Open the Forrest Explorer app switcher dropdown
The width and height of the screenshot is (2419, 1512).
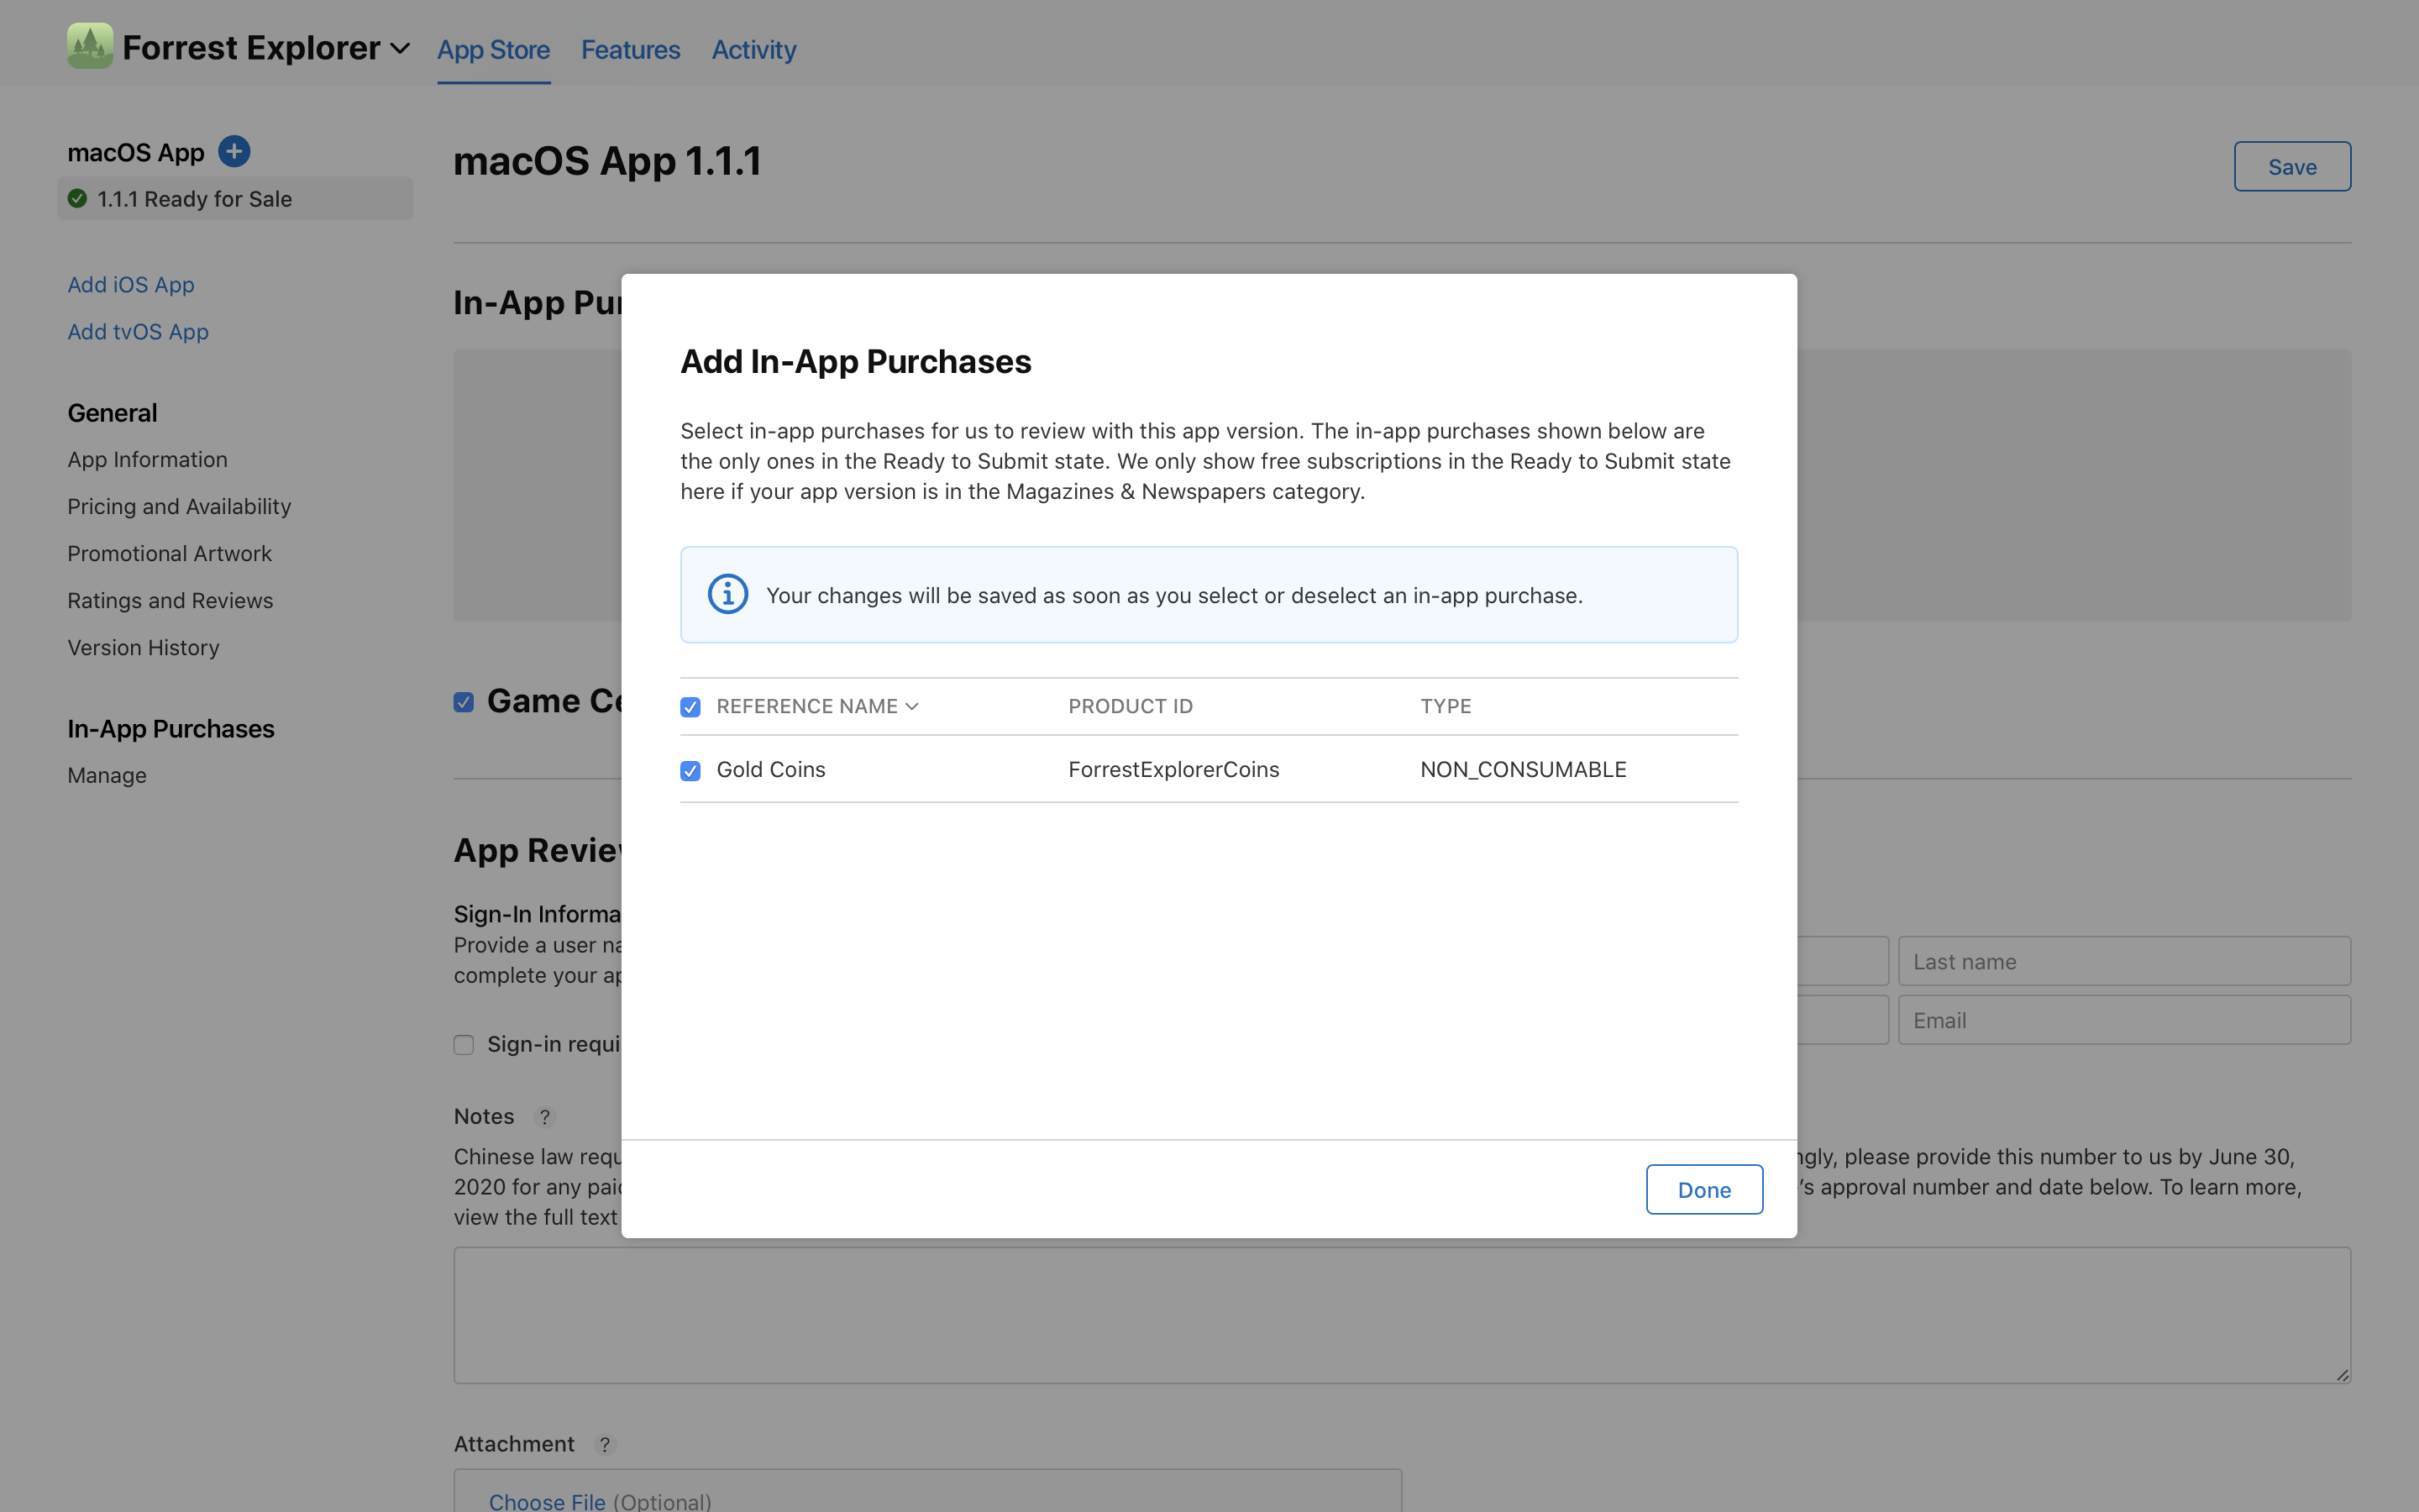[400, 48]
